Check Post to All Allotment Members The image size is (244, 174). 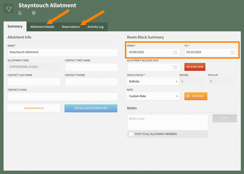131,134
